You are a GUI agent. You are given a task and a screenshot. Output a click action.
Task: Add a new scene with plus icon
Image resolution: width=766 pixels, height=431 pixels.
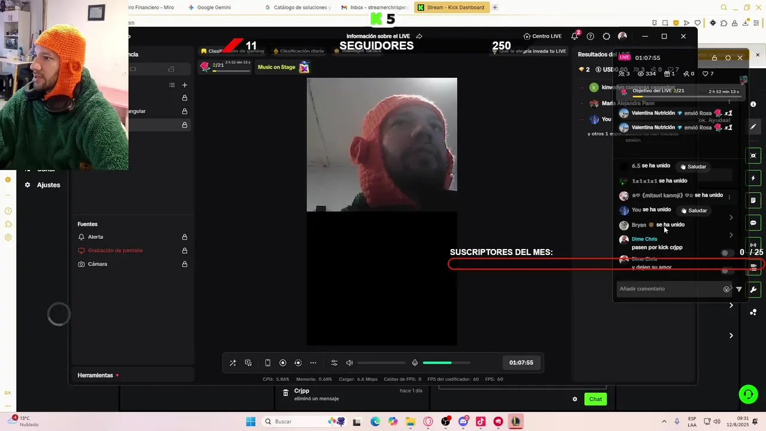click(185, 85)
